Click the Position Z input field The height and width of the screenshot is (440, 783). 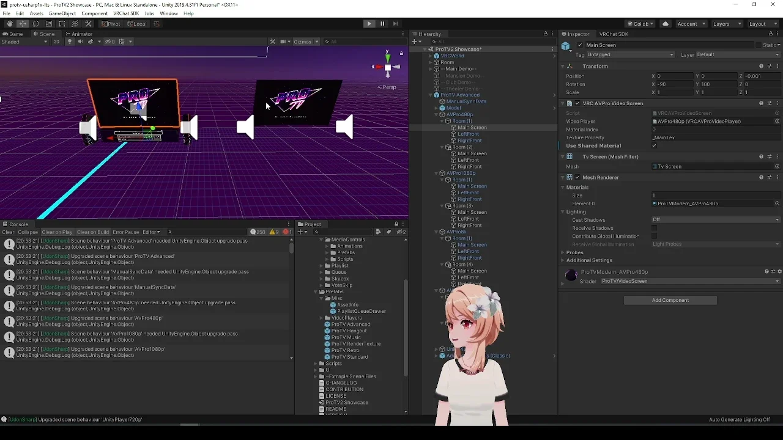[x=761, y=76]
